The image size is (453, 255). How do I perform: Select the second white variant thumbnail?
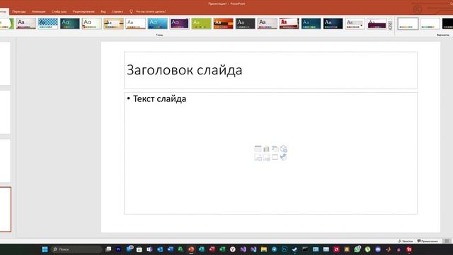[430, 23]
